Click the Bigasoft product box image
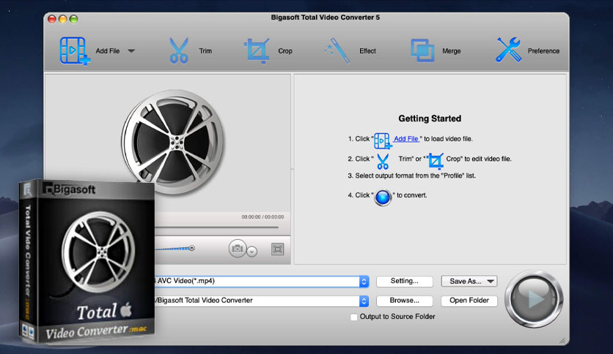This screenshot has height=354, width=613. [x=87, y=261]
